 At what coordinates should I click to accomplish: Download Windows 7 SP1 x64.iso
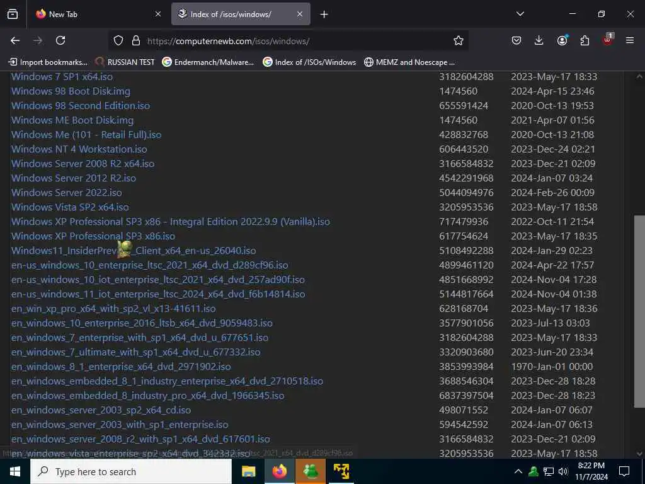[x=62, y=76]
